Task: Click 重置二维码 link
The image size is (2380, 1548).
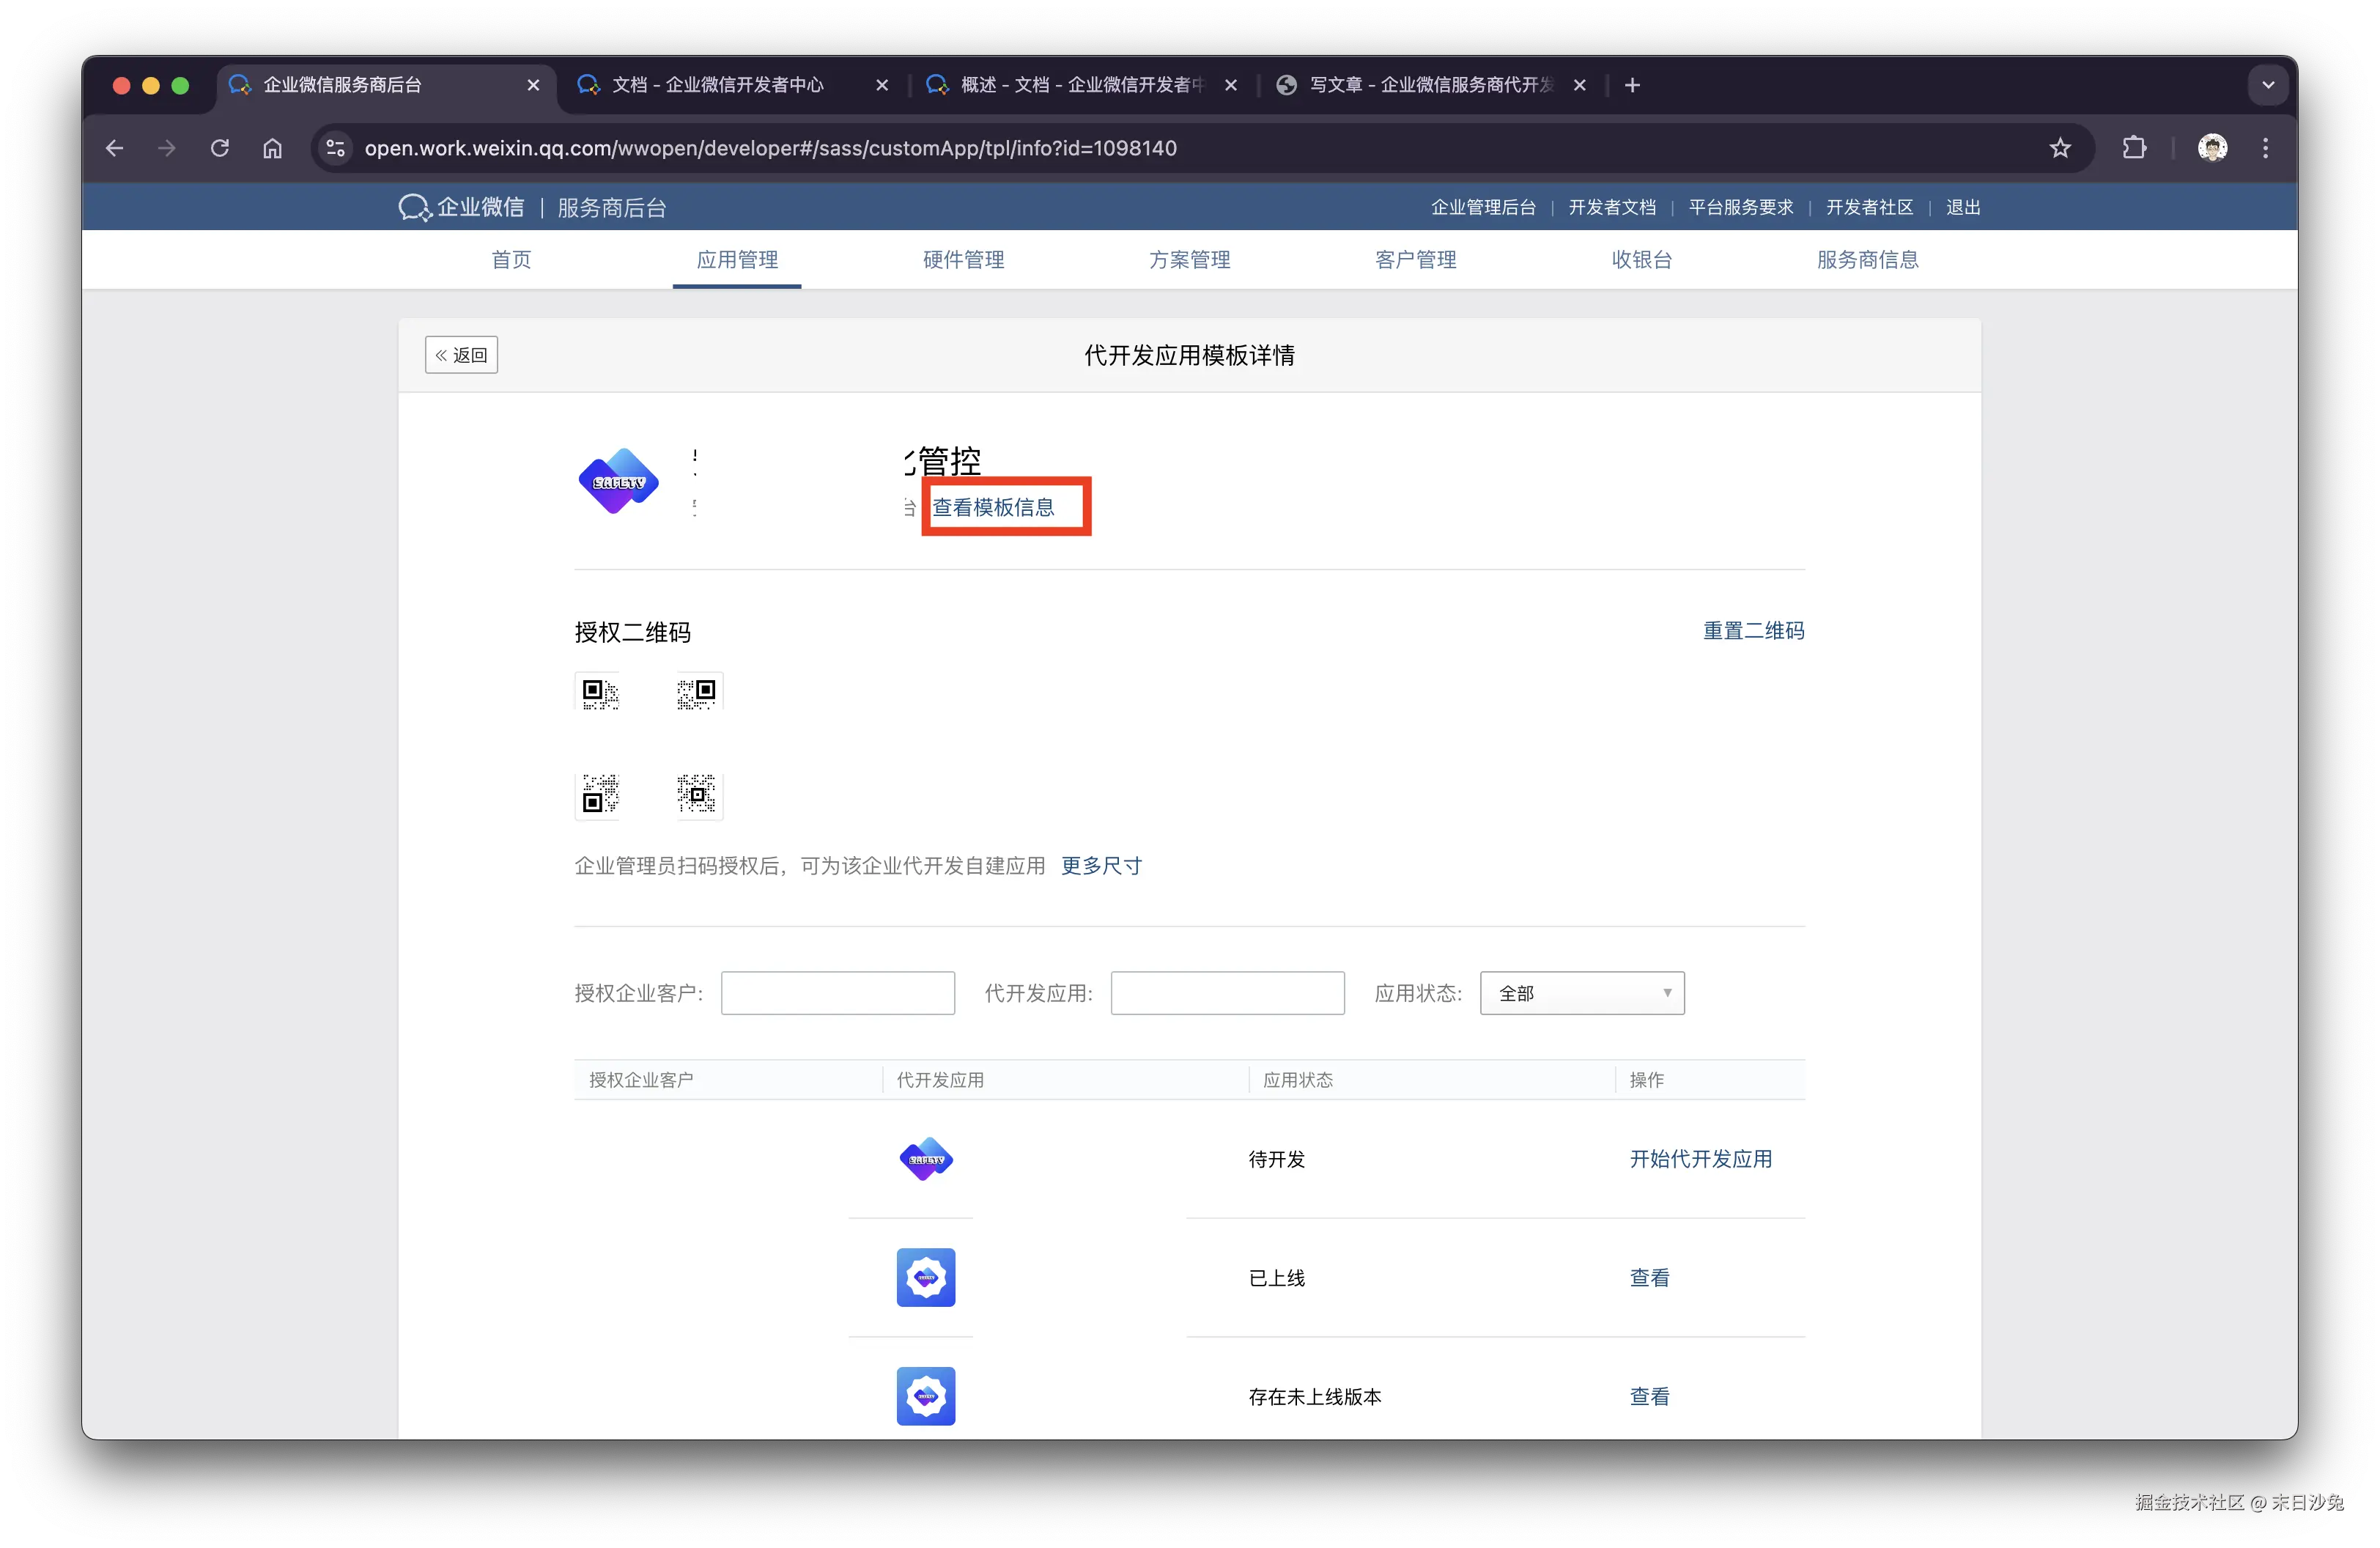Action: click(x=1753, y=631)
